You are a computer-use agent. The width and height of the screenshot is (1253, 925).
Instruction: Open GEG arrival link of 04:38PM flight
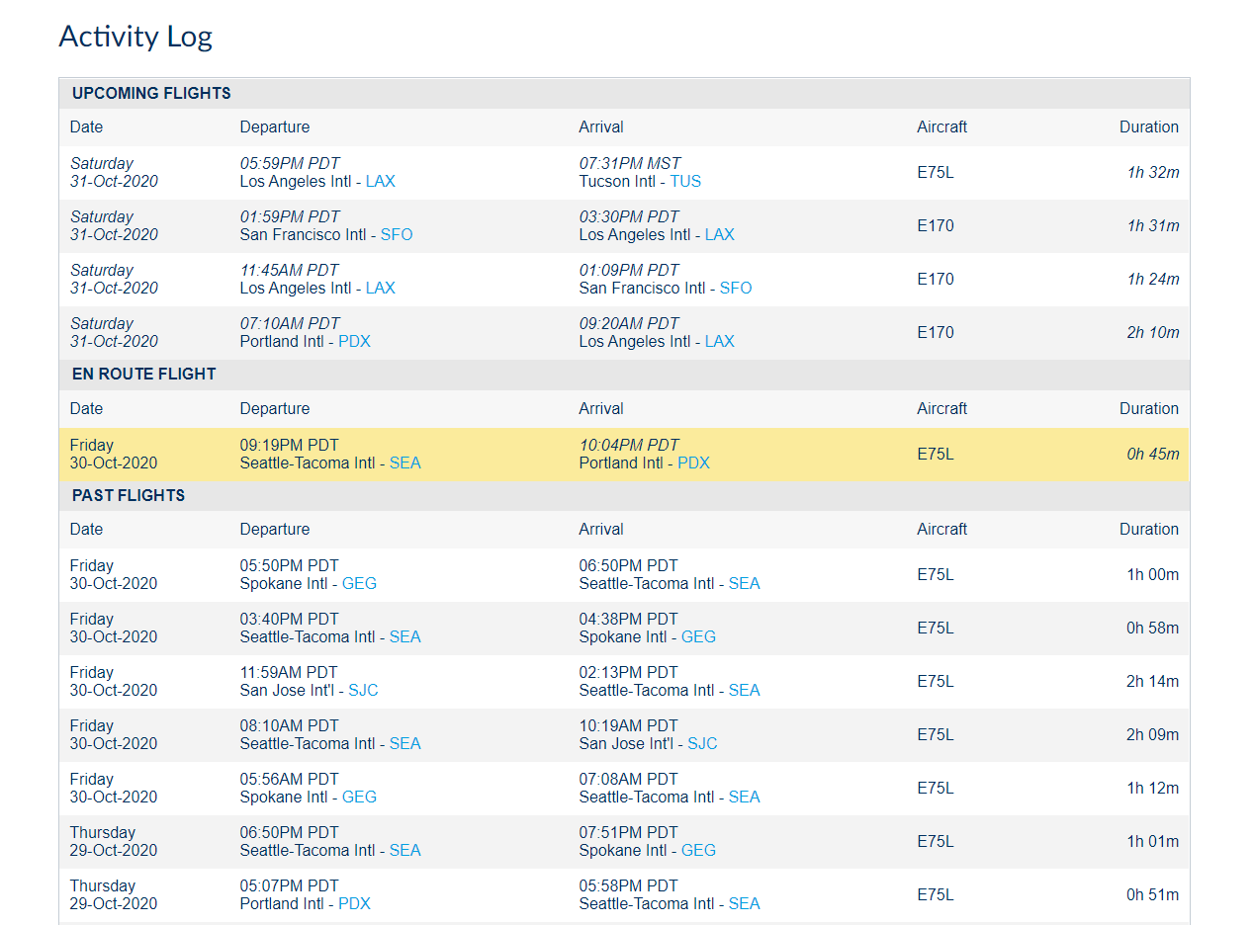click(698, 637)
